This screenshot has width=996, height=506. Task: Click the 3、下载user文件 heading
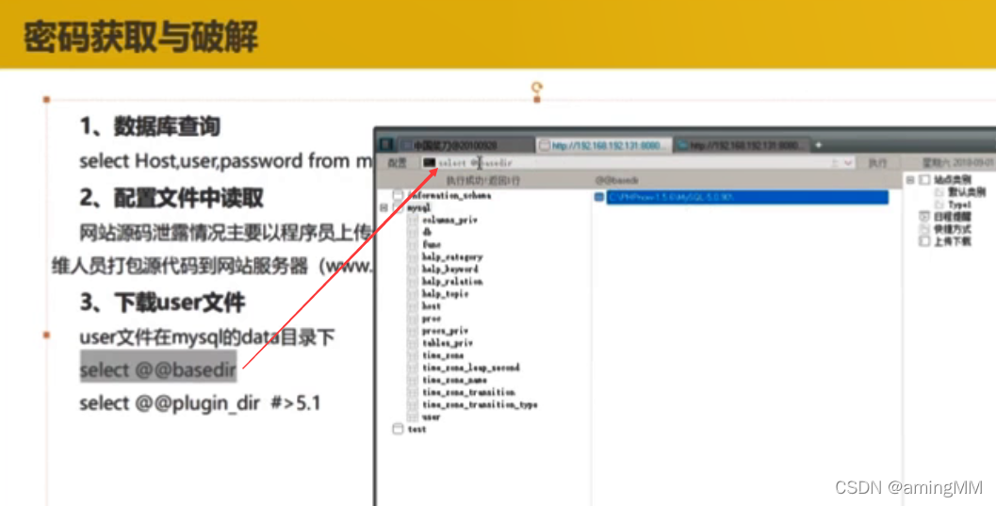pos(163,302)
